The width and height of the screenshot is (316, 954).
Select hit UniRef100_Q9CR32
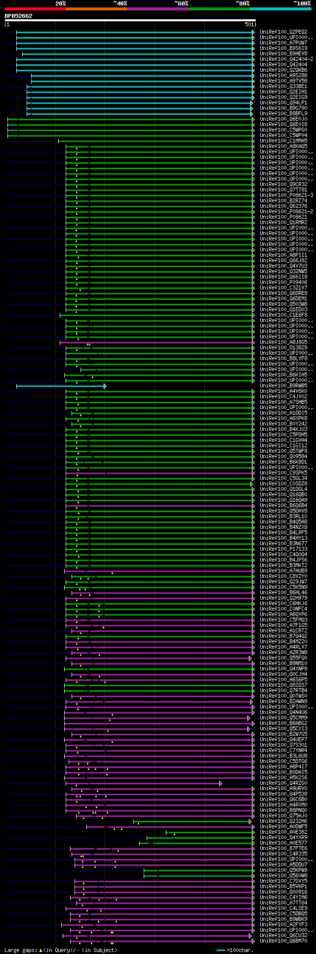[x=284, y=184]
